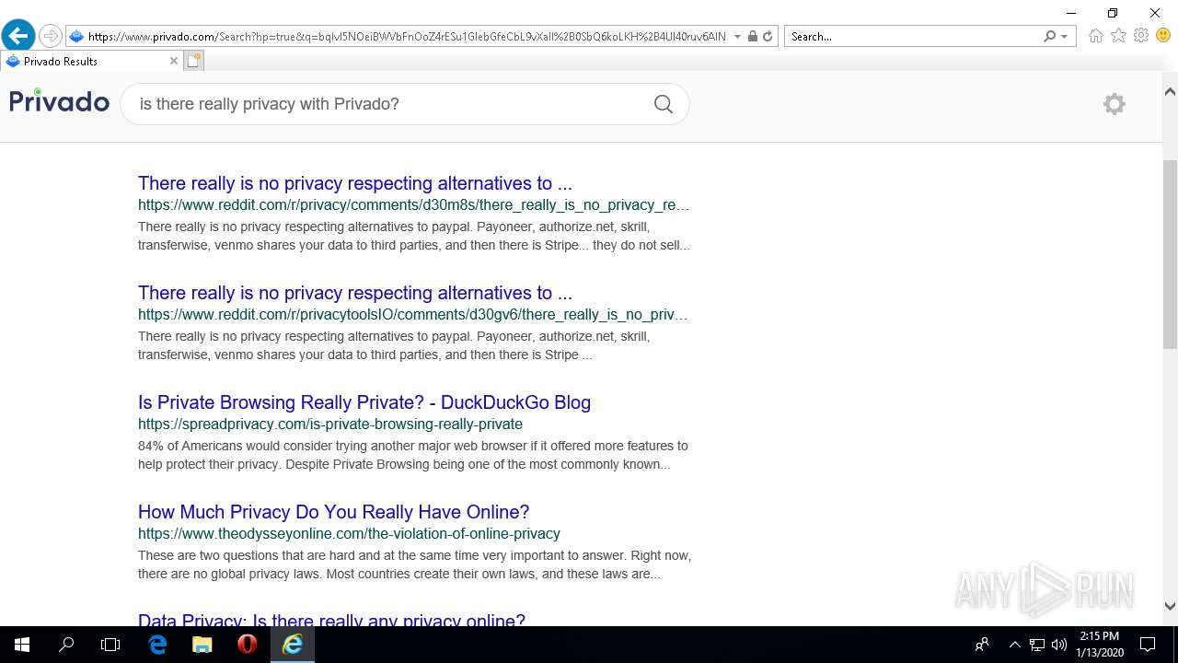Open 'Is Private Browsing Really Private?' result

(364, 402)
